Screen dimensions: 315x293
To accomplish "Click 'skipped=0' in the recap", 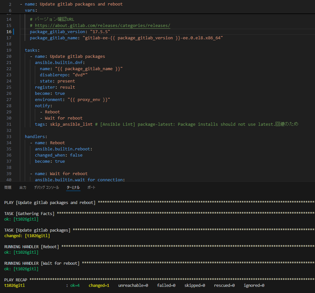I will pyautogui.click(x=195, y=286).
